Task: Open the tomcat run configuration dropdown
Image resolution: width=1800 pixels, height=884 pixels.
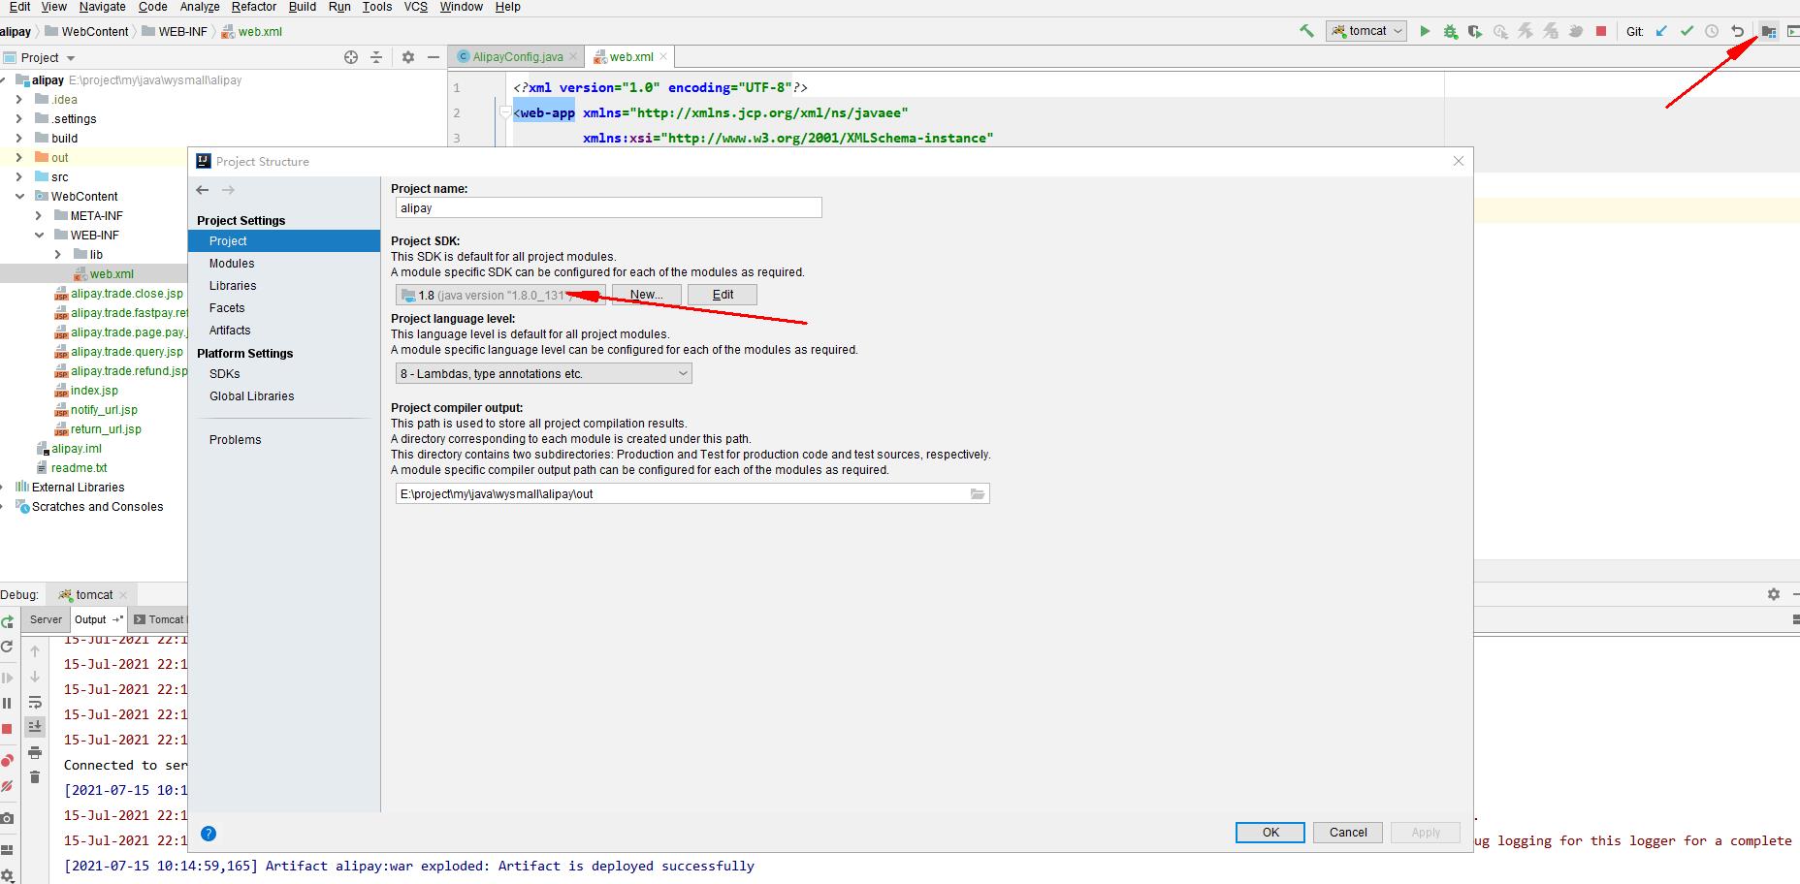Action: point(1366,31)
